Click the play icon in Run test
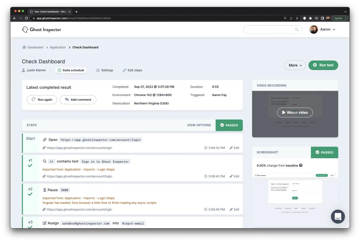Viewport: 360px width, 242px height. (315, 65)
